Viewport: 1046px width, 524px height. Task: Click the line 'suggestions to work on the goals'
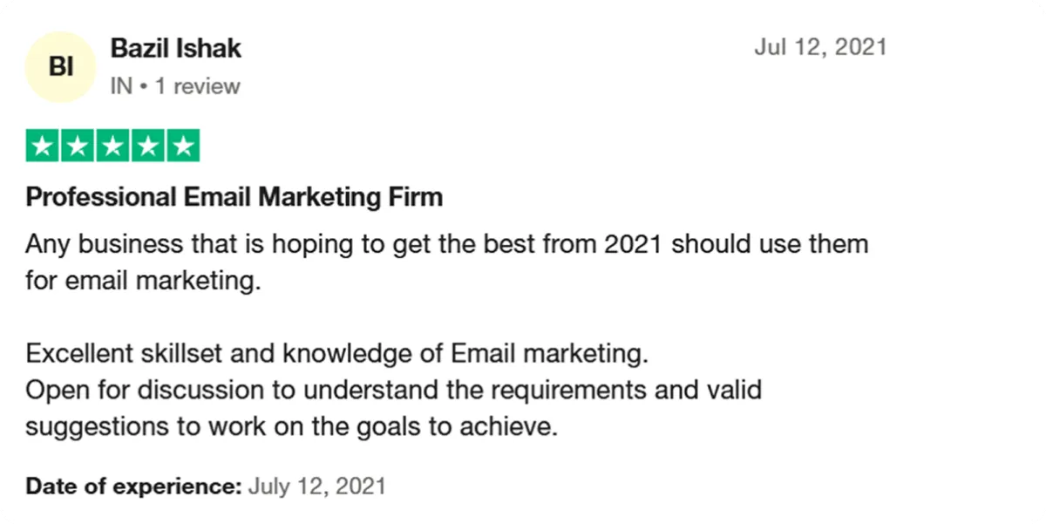[291, 427]
